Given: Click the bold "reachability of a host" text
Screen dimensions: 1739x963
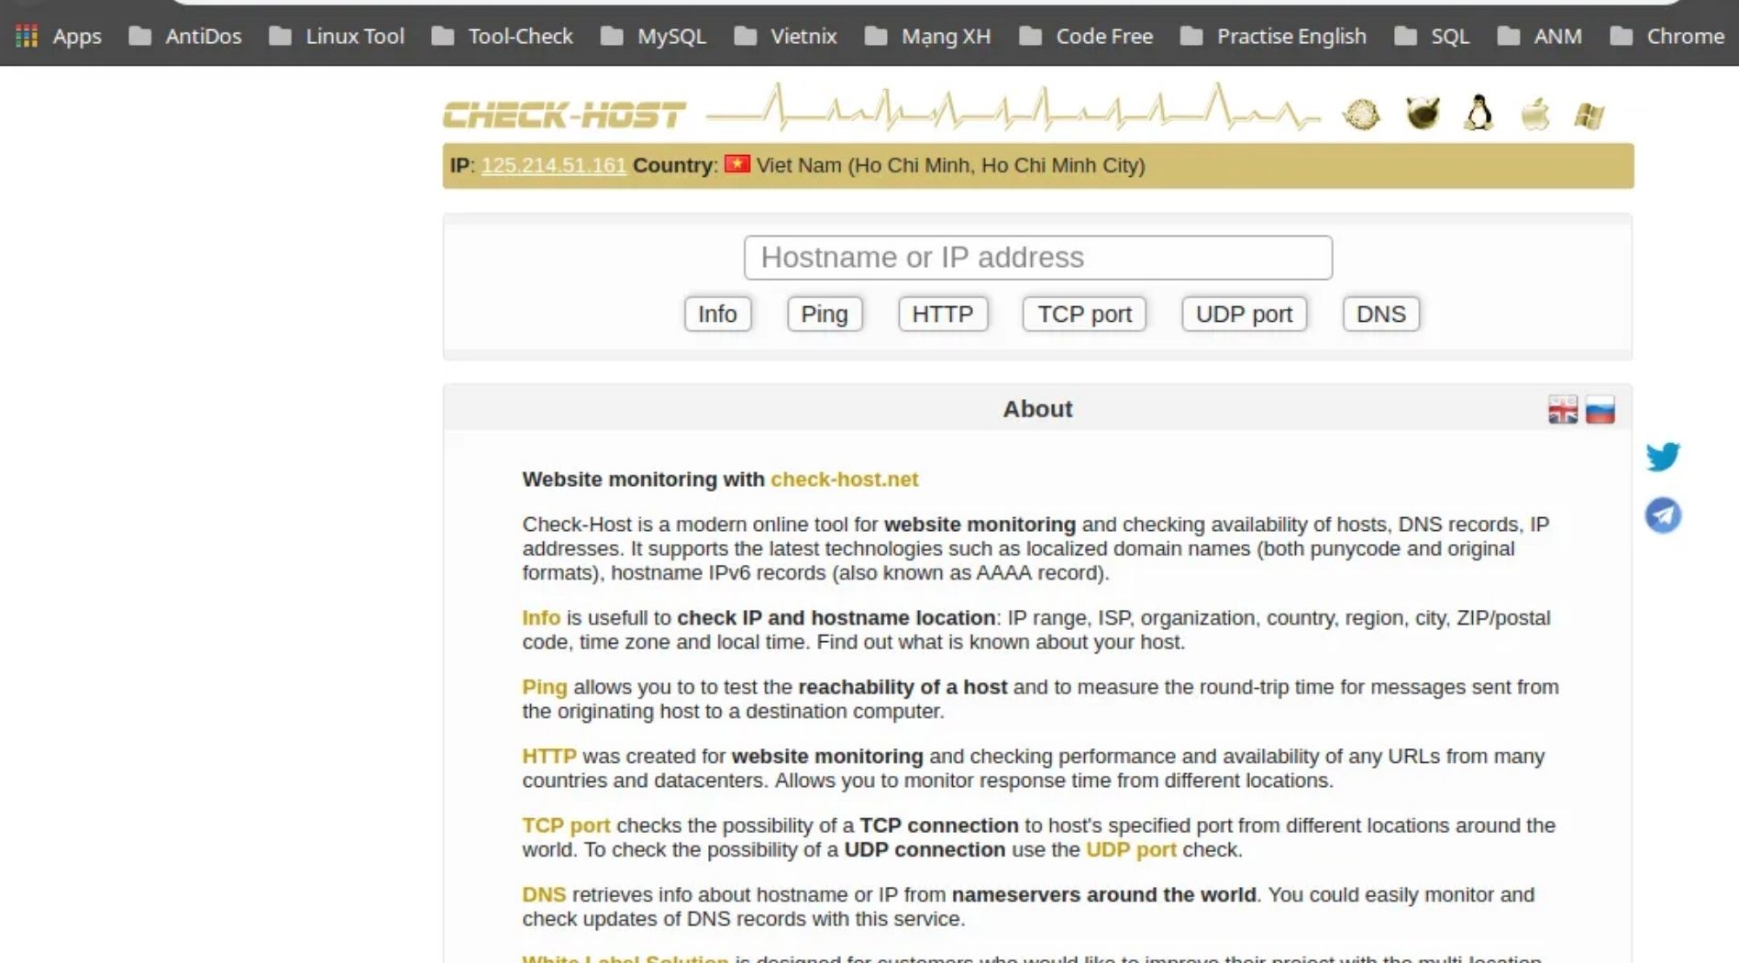Looking at the screenshot, I should [x=903, y=687].
